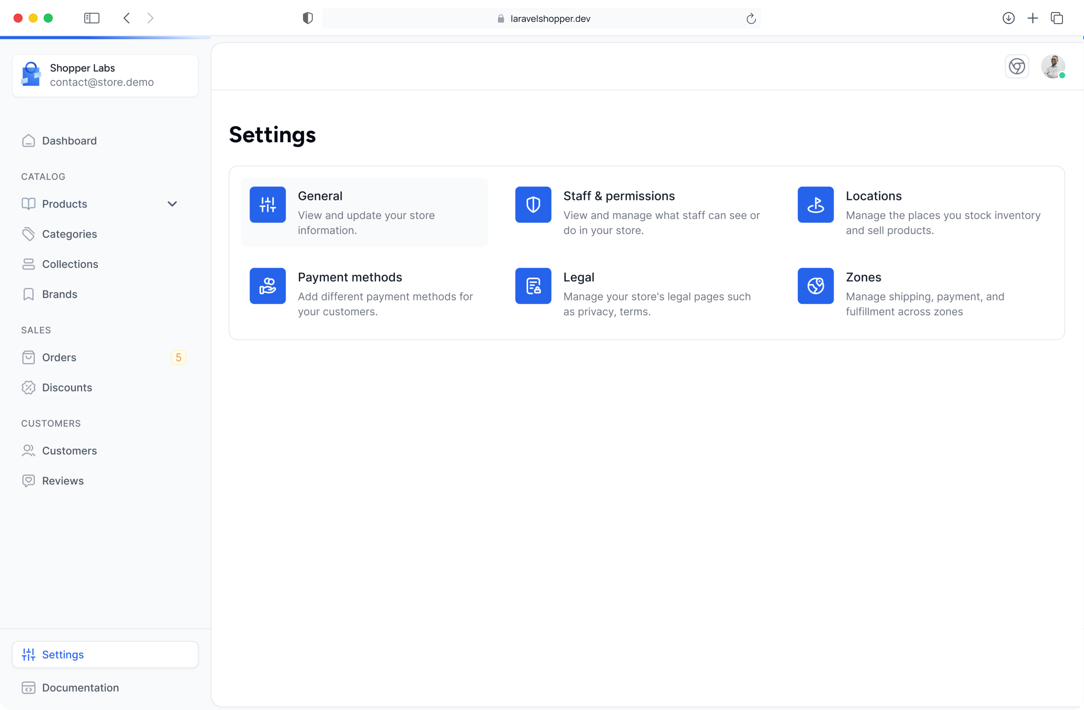The height and width of the screenshot is (710, 1084).
Task: Click the Zones globe icon
Action: (x=815, y=286)
